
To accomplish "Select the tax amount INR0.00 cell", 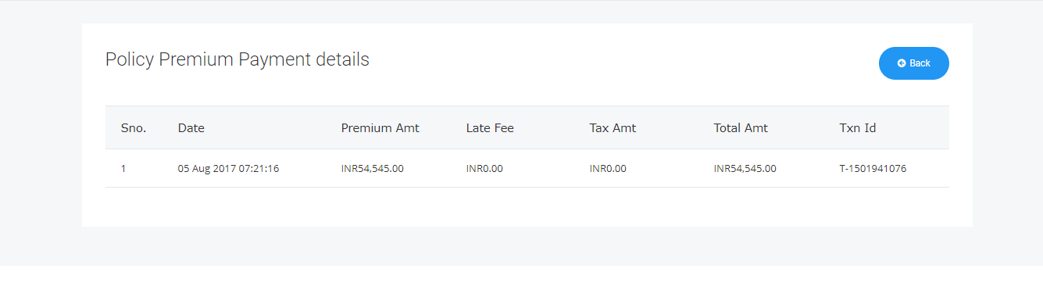I will coord(608,168).
